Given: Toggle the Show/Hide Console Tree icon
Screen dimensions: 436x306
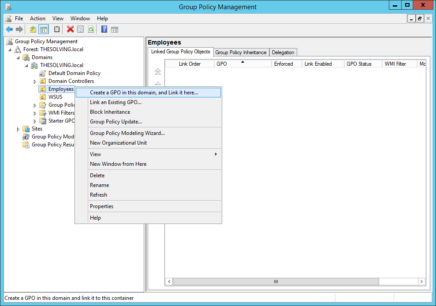Looking at the screenshot, I should point(43,29).
